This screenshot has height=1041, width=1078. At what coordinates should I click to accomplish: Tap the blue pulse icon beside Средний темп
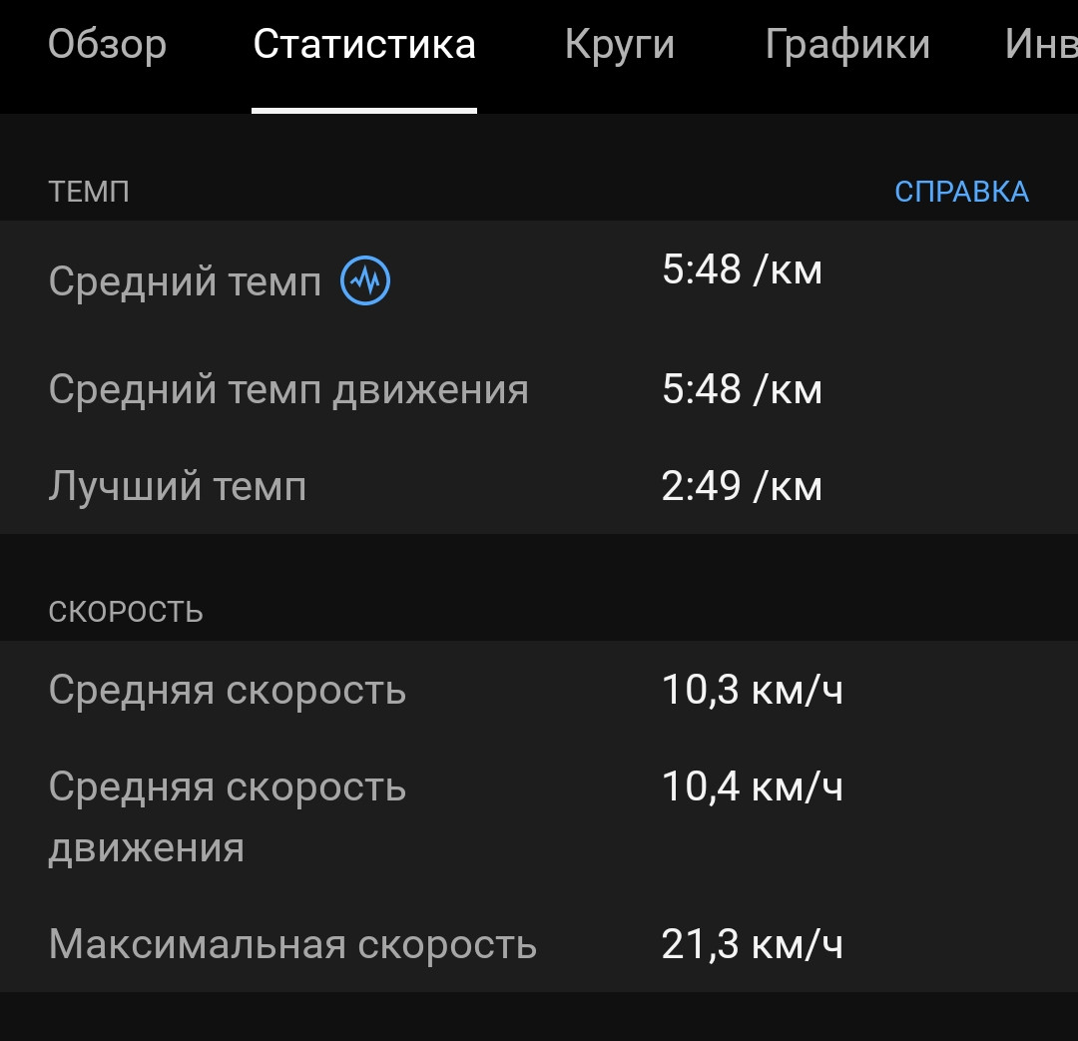pos(365,279)
